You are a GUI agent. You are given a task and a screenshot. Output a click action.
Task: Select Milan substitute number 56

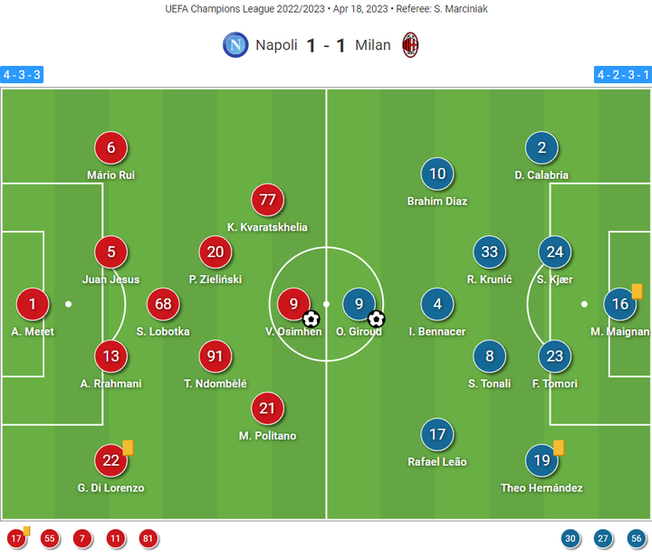click(x=636, y=539)
